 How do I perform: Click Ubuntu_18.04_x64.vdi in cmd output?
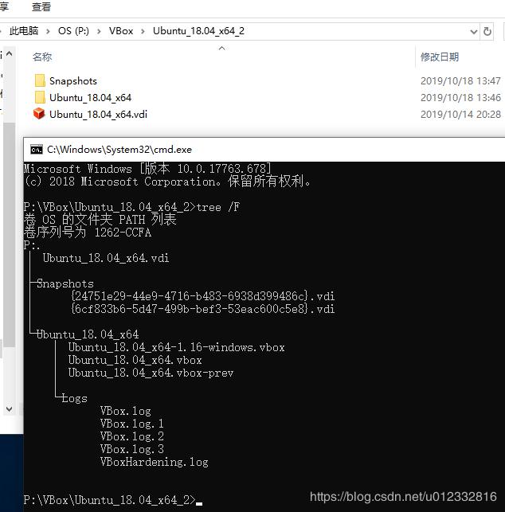click(106, 258)
